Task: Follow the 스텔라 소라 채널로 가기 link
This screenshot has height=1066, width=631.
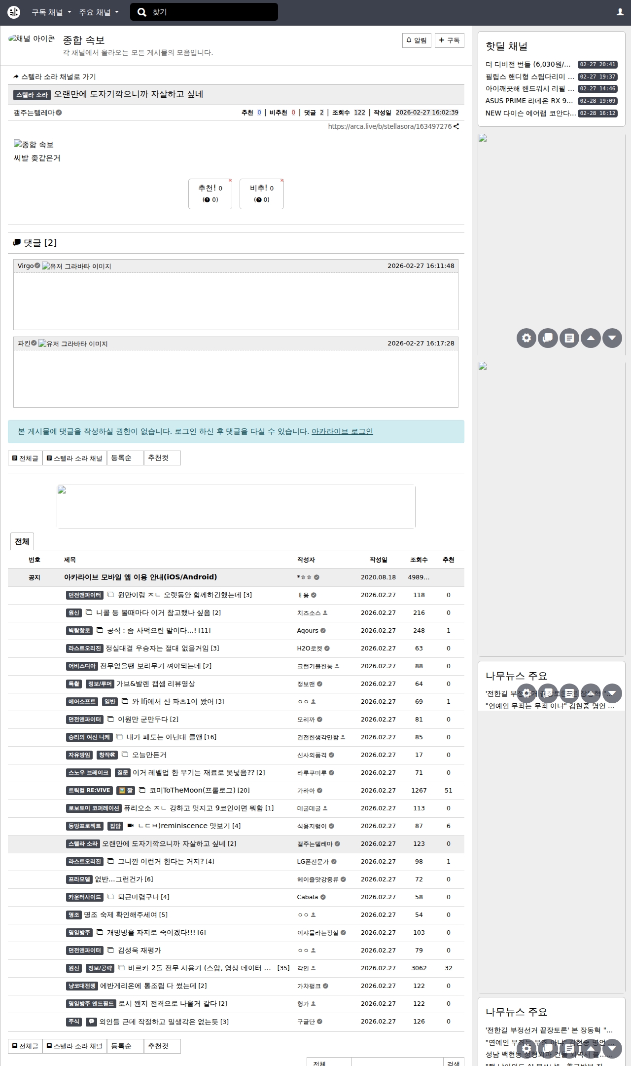Action: click(x=55, y=76)
